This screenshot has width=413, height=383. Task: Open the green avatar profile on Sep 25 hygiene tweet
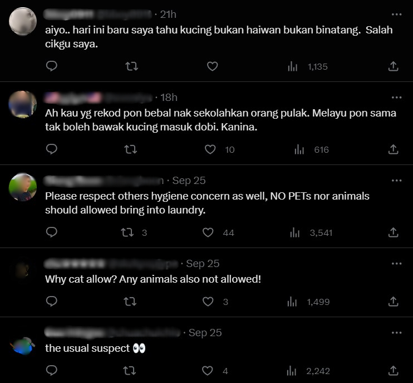(x=23, y=187)
